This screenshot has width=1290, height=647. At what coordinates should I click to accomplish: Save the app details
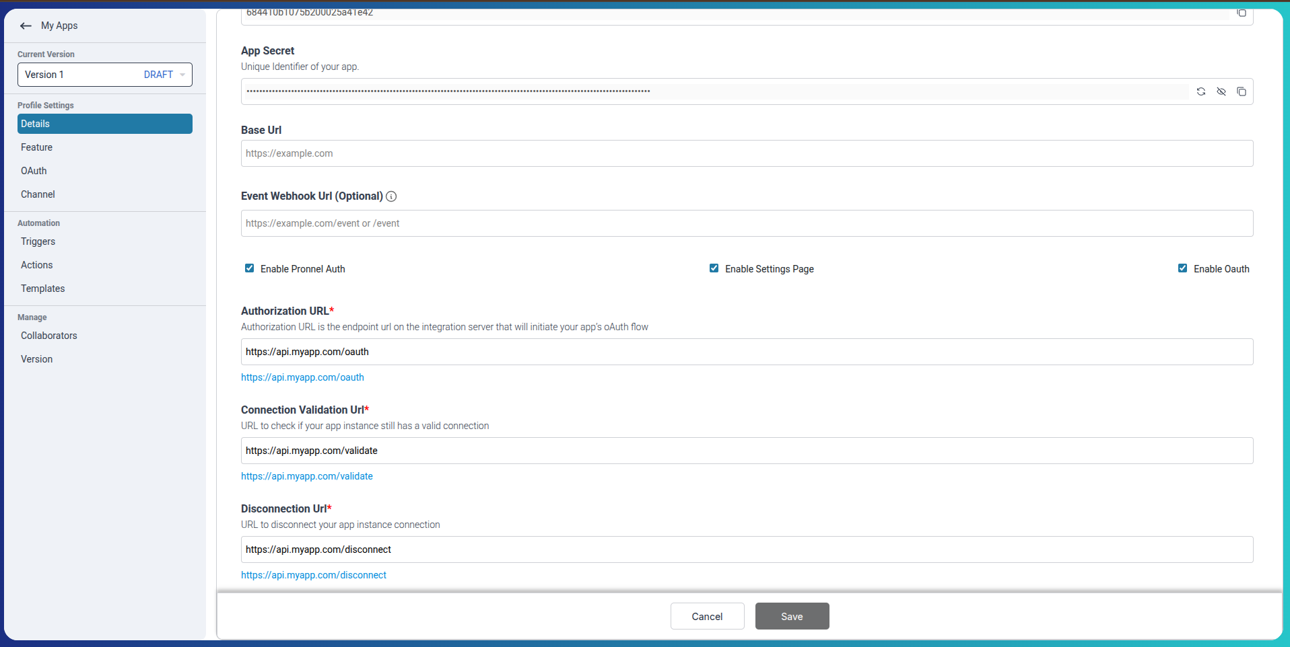pyautogui.click(x=792, y=616)
